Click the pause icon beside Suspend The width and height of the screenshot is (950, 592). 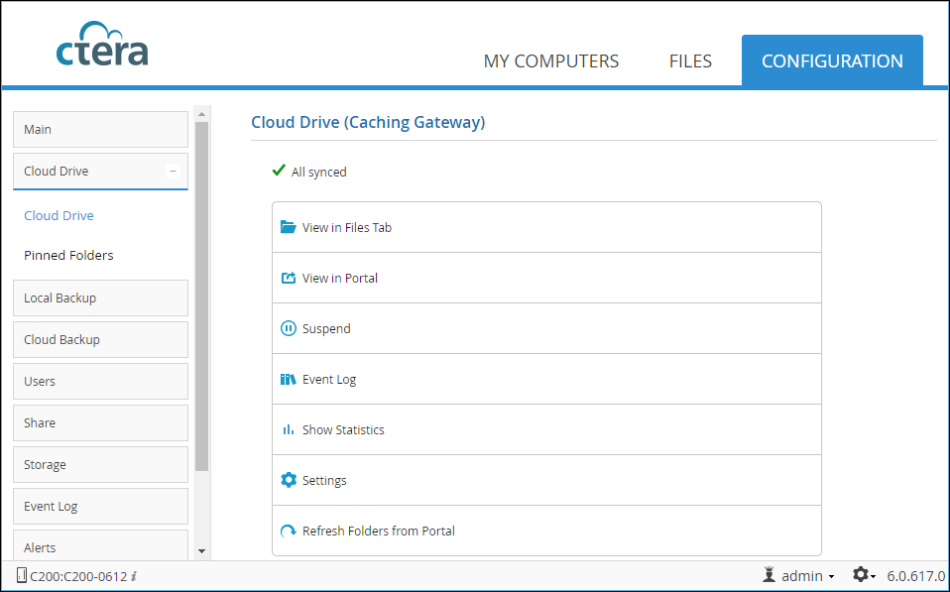(x=289, y=328)
